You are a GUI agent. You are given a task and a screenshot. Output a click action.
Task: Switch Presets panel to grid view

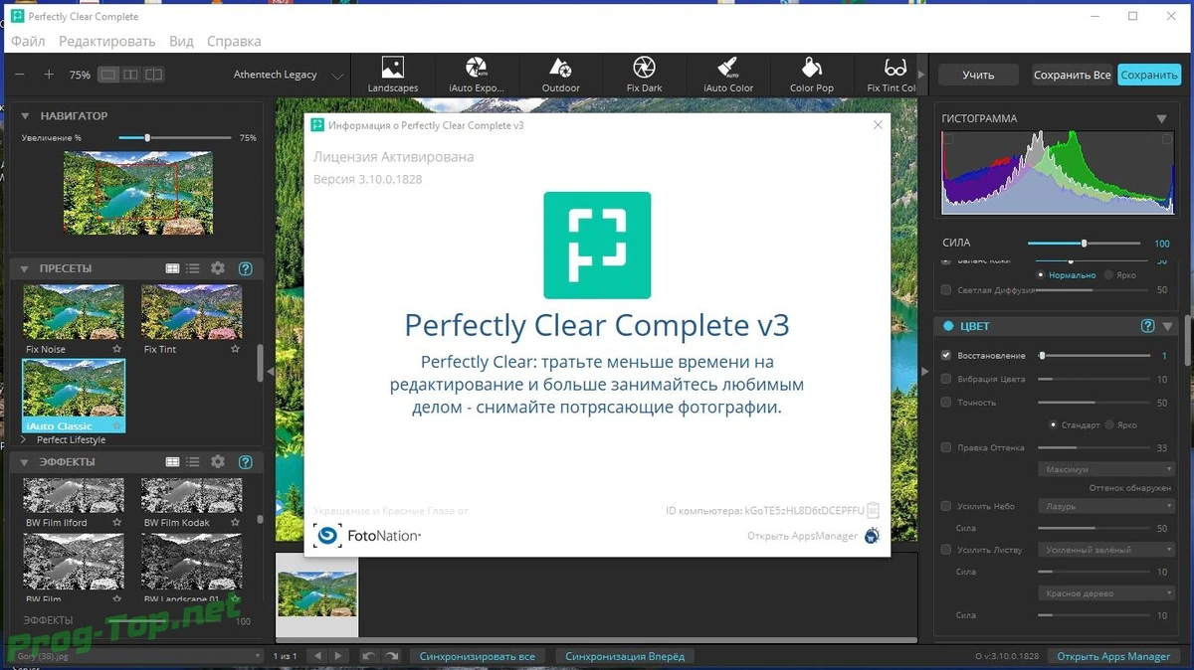click(x=172, y=268)
